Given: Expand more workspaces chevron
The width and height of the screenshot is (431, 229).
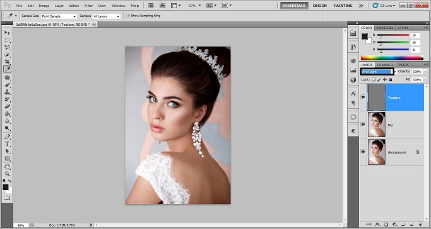Looking at the screenshot, I should (x=361, y=6).
